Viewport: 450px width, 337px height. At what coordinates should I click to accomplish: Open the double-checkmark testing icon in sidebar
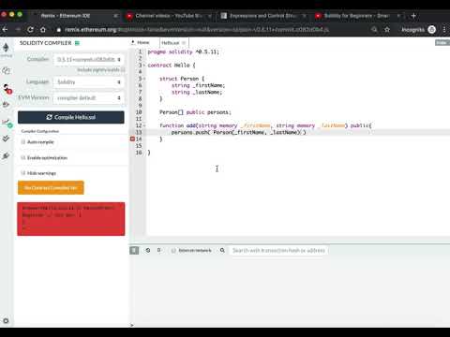tap(6, 139)
